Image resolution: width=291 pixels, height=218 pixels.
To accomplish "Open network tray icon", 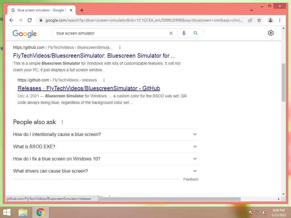I will (x=257, y=213).
